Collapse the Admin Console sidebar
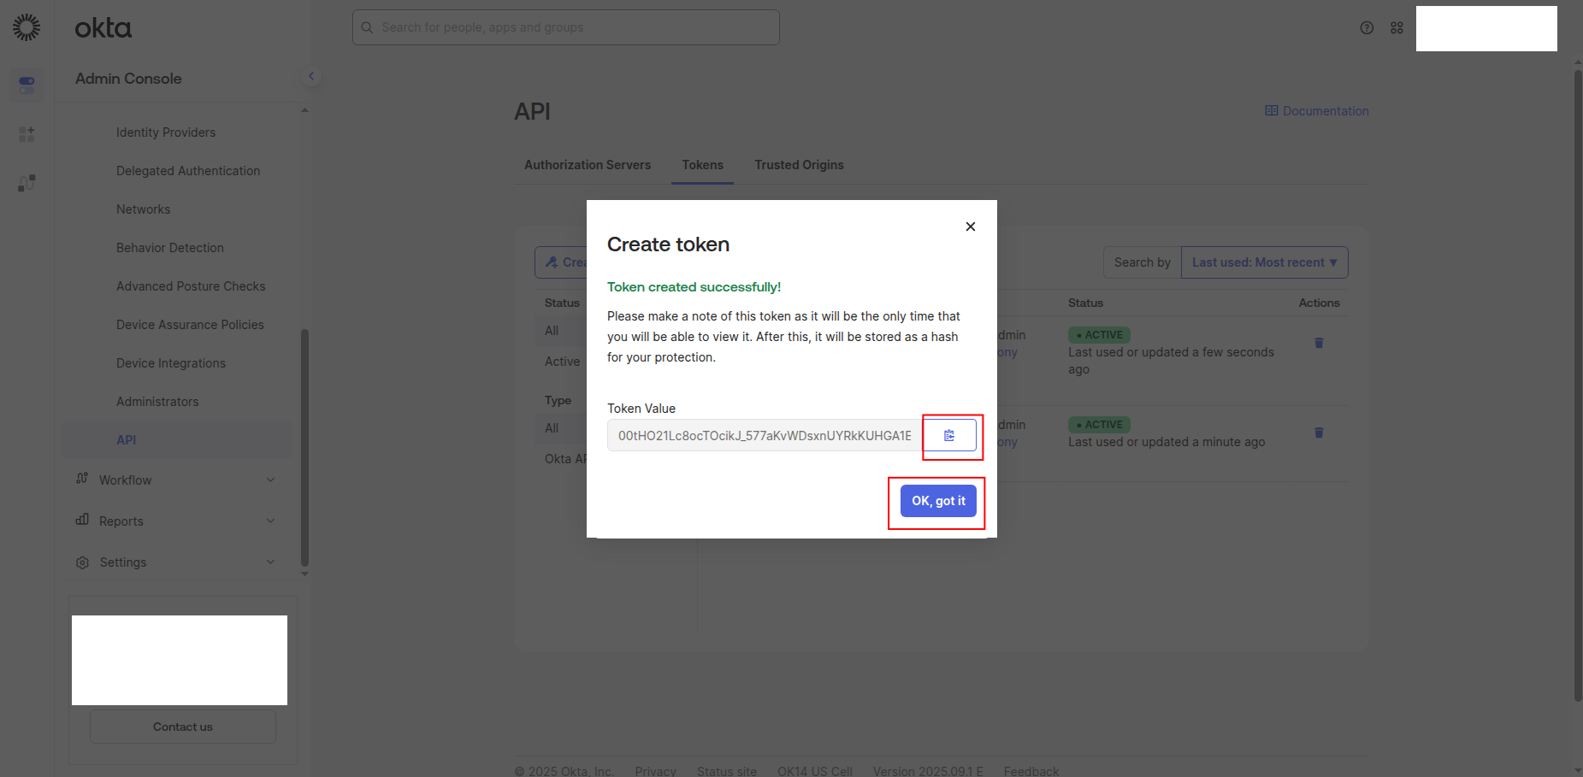 (311, 76)
